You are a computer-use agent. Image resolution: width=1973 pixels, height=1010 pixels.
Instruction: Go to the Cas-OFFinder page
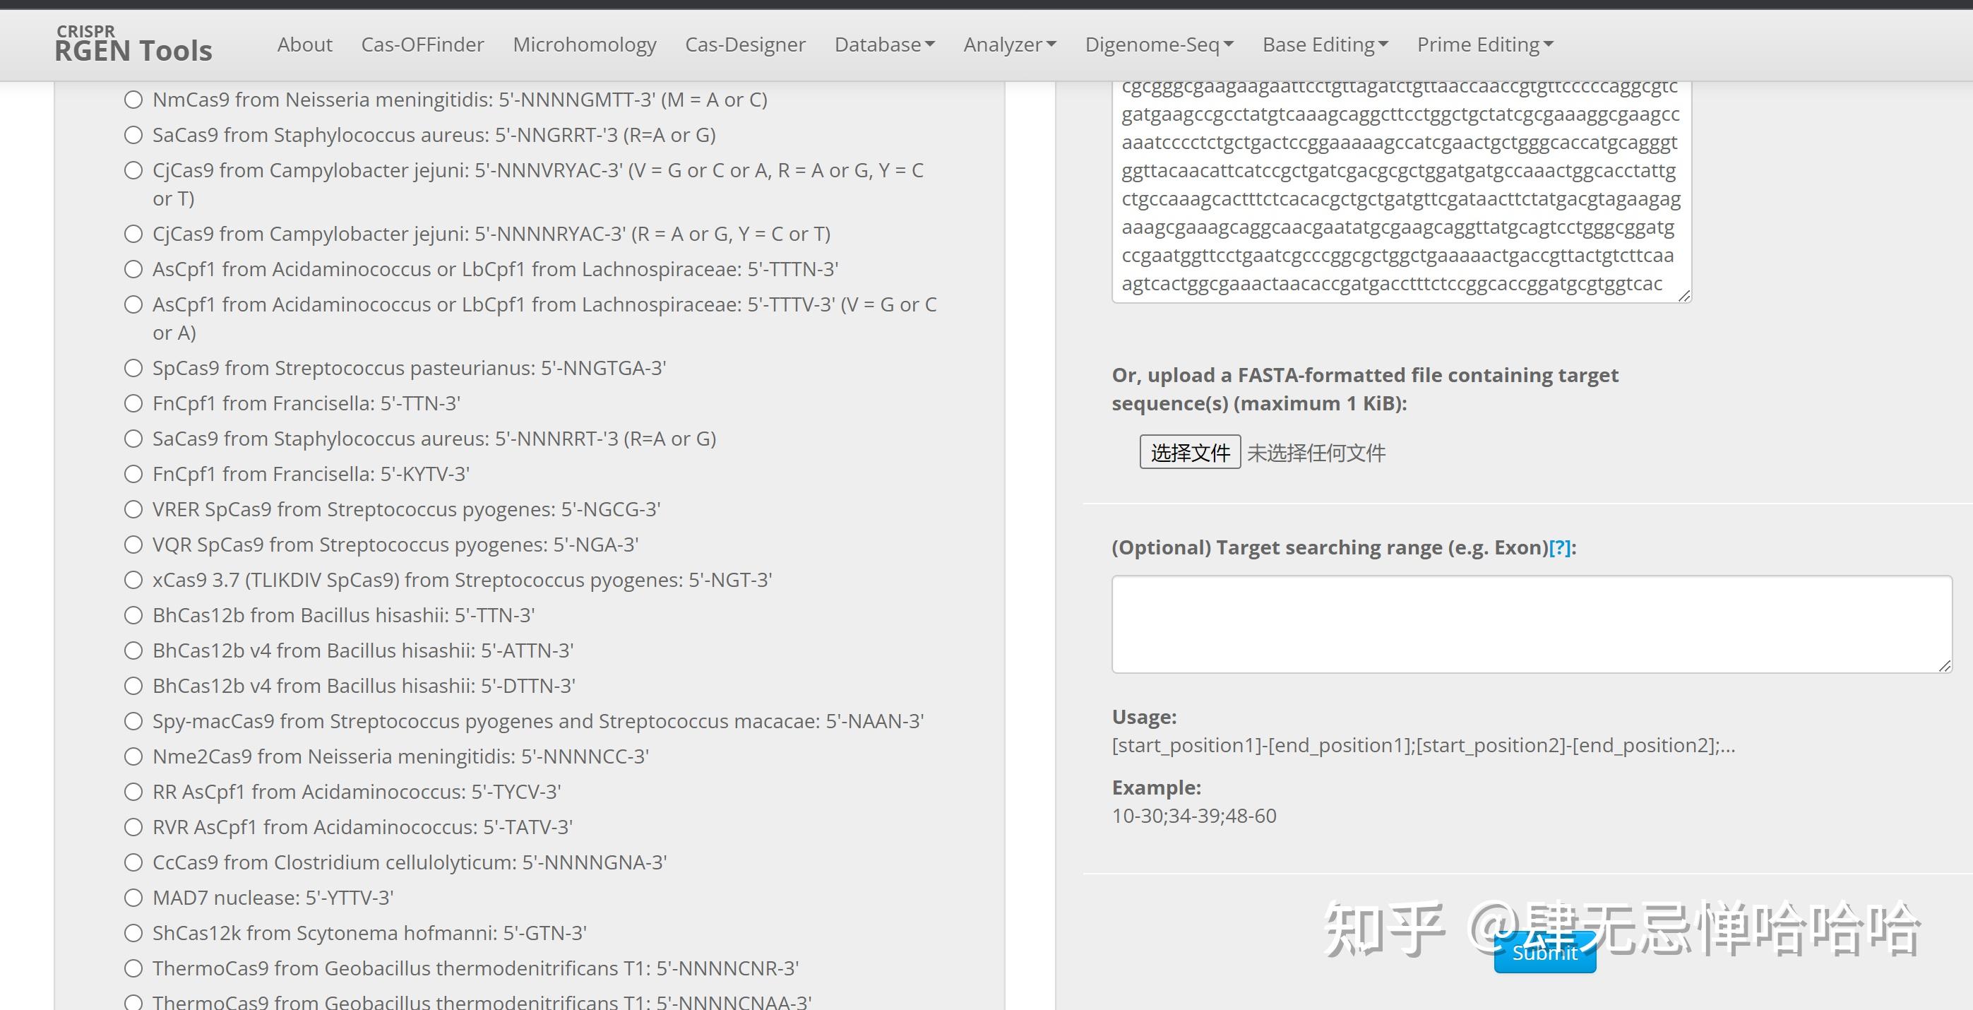click(422, 44)
